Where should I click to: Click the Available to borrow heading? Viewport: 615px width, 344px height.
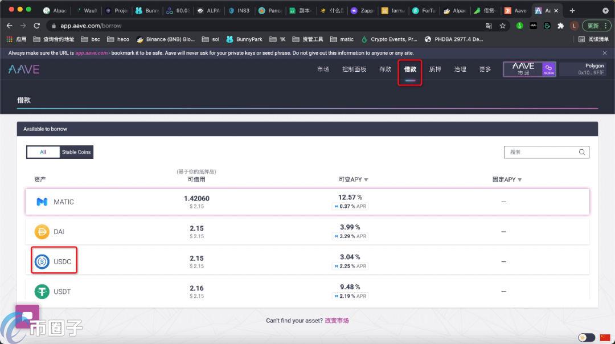click(x=45, y=129)
